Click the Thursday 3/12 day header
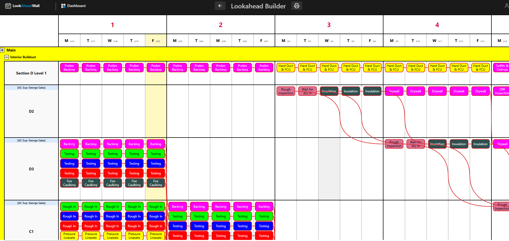 459,41
